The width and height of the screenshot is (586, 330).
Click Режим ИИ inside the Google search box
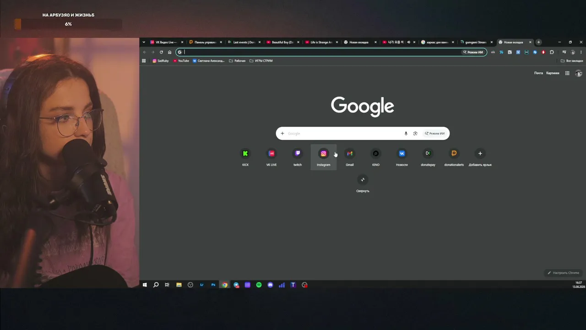[x=434, y=133]
